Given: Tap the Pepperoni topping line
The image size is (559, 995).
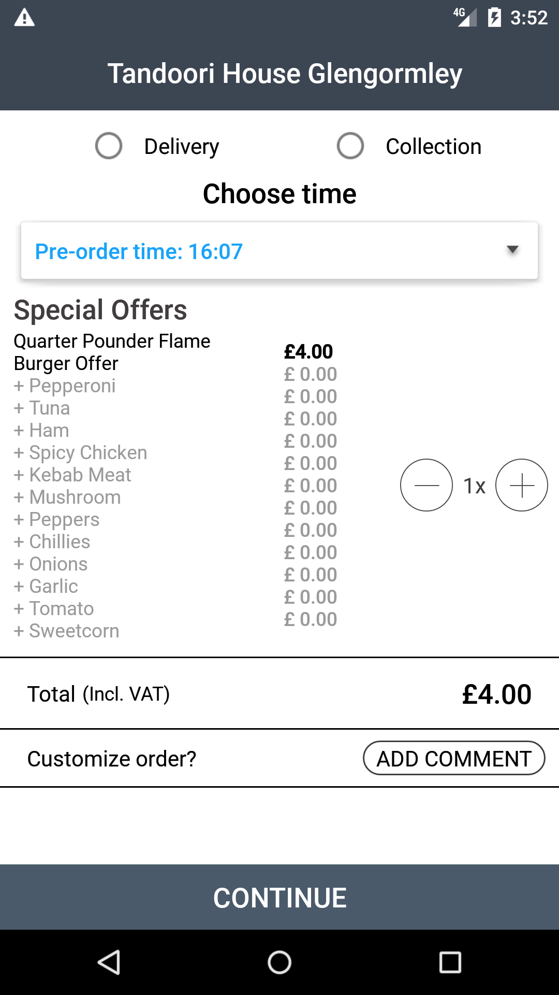Looking at the screenshot, I should 65,386.
